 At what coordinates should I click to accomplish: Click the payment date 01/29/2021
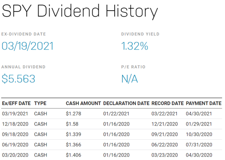coord(199,124)
